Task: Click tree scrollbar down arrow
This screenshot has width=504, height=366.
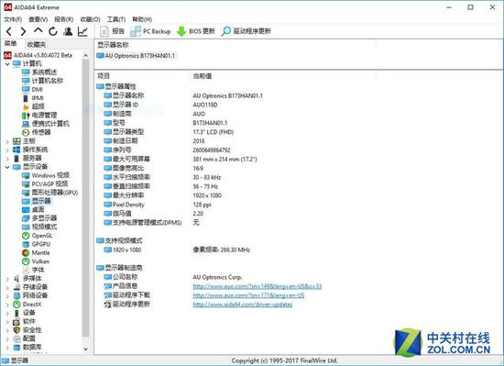Action: click(85, 349)
